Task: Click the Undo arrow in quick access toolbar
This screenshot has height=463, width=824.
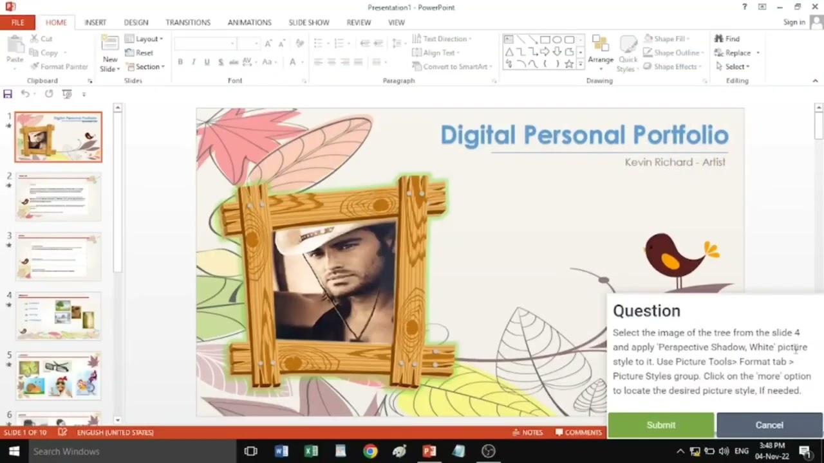Action: point(24,94)
